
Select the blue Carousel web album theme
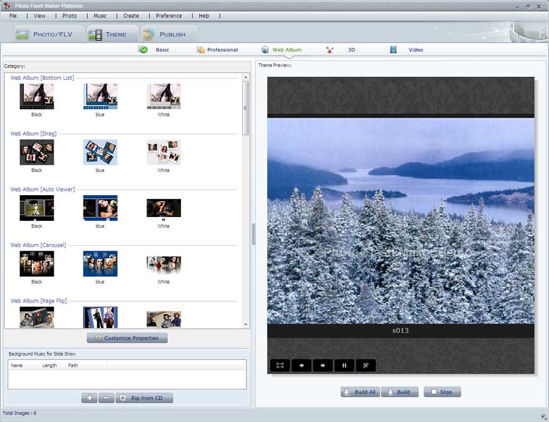[99, 263]
